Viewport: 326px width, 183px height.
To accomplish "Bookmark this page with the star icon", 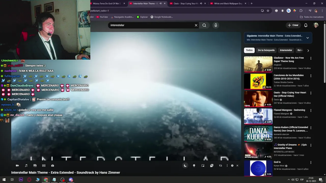I will 268,11.
